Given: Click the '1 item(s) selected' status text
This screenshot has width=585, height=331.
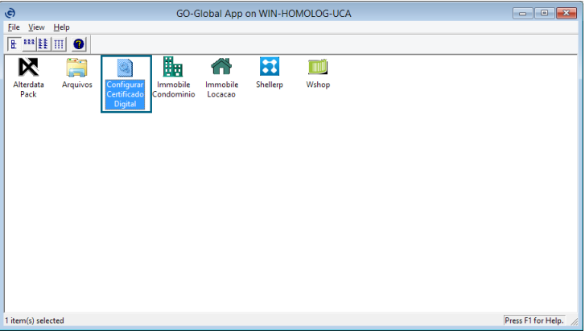Looking at the screenshot, I should [x=35, y=321].
